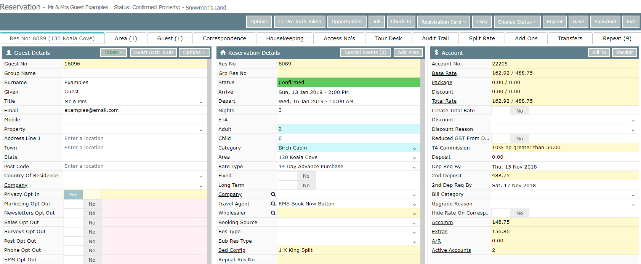Click the Email field with examples@email.com
641x264 pixels.
click(135, 110)
